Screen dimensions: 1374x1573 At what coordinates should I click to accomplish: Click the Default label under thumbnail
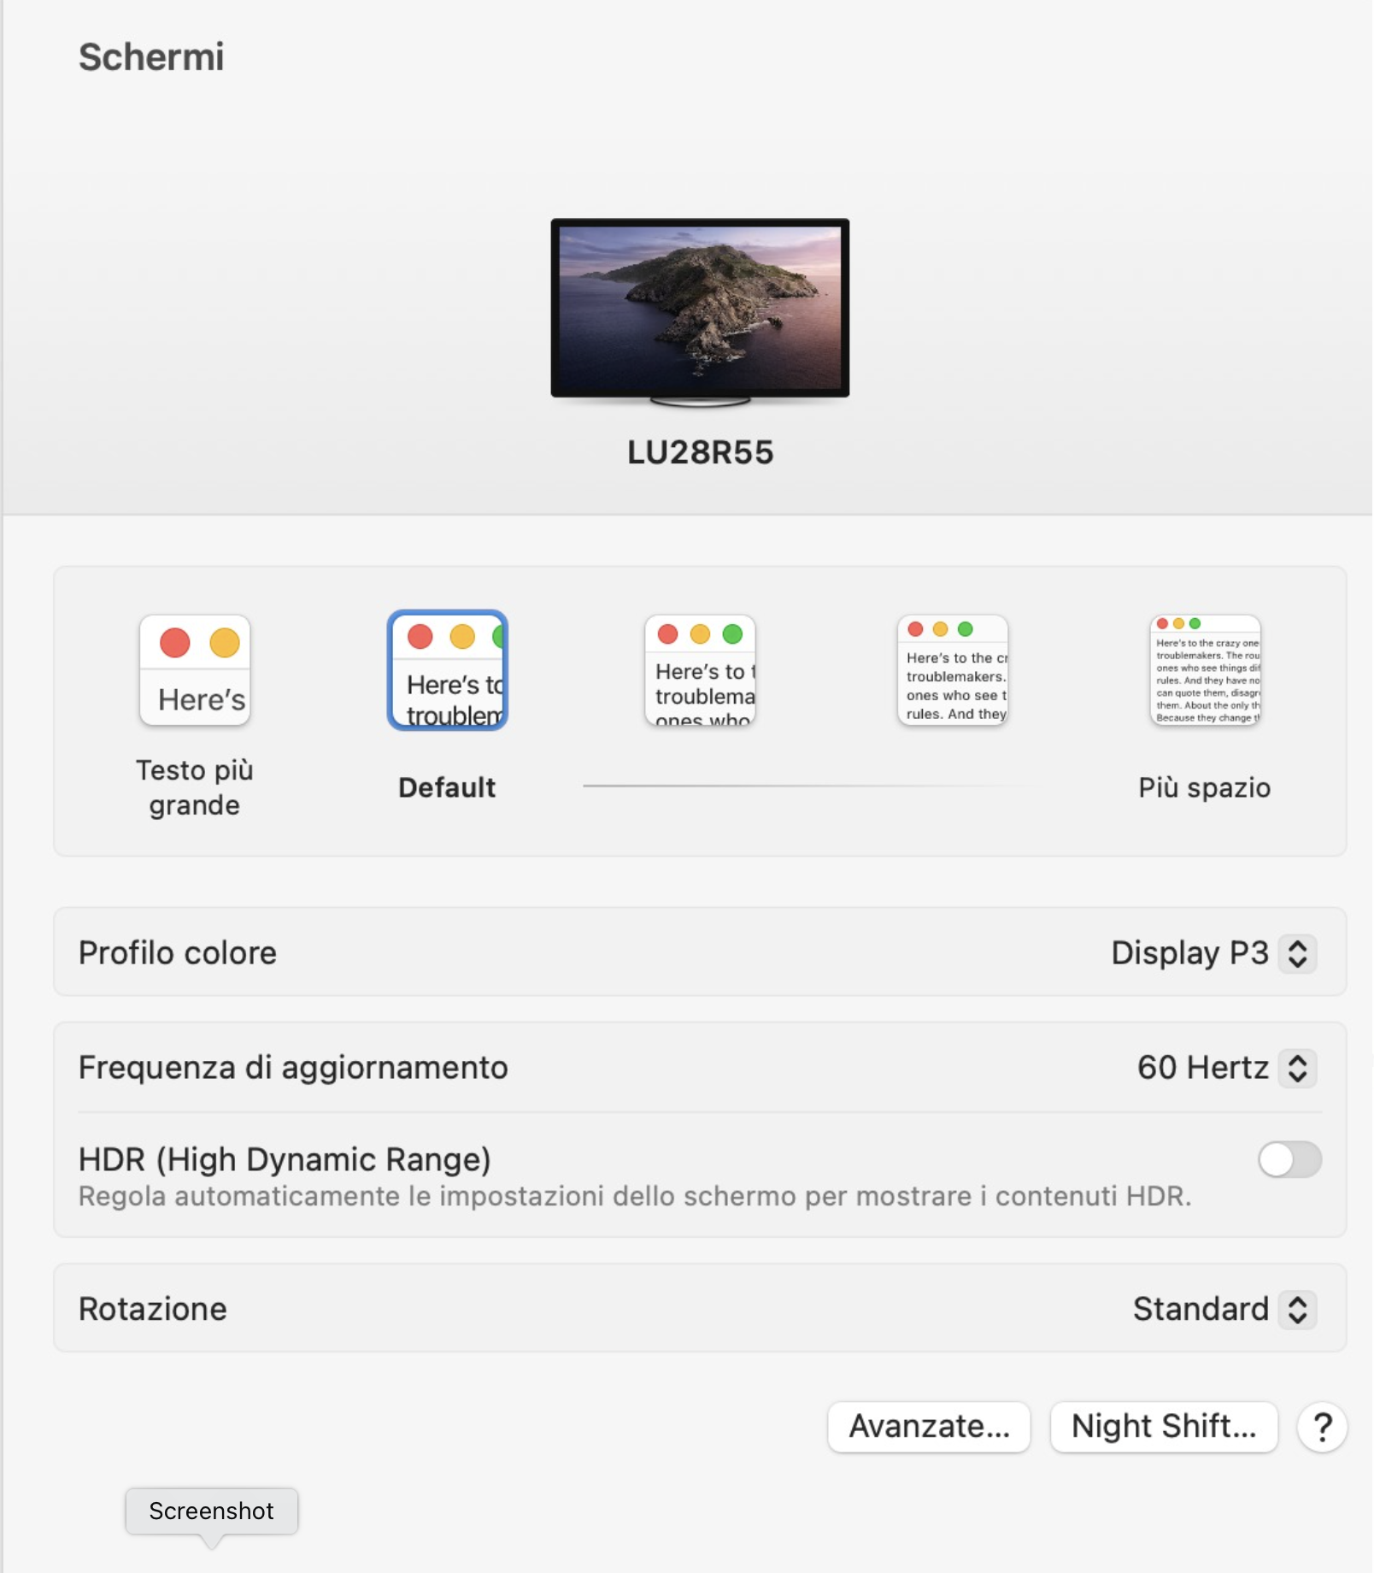447,787
